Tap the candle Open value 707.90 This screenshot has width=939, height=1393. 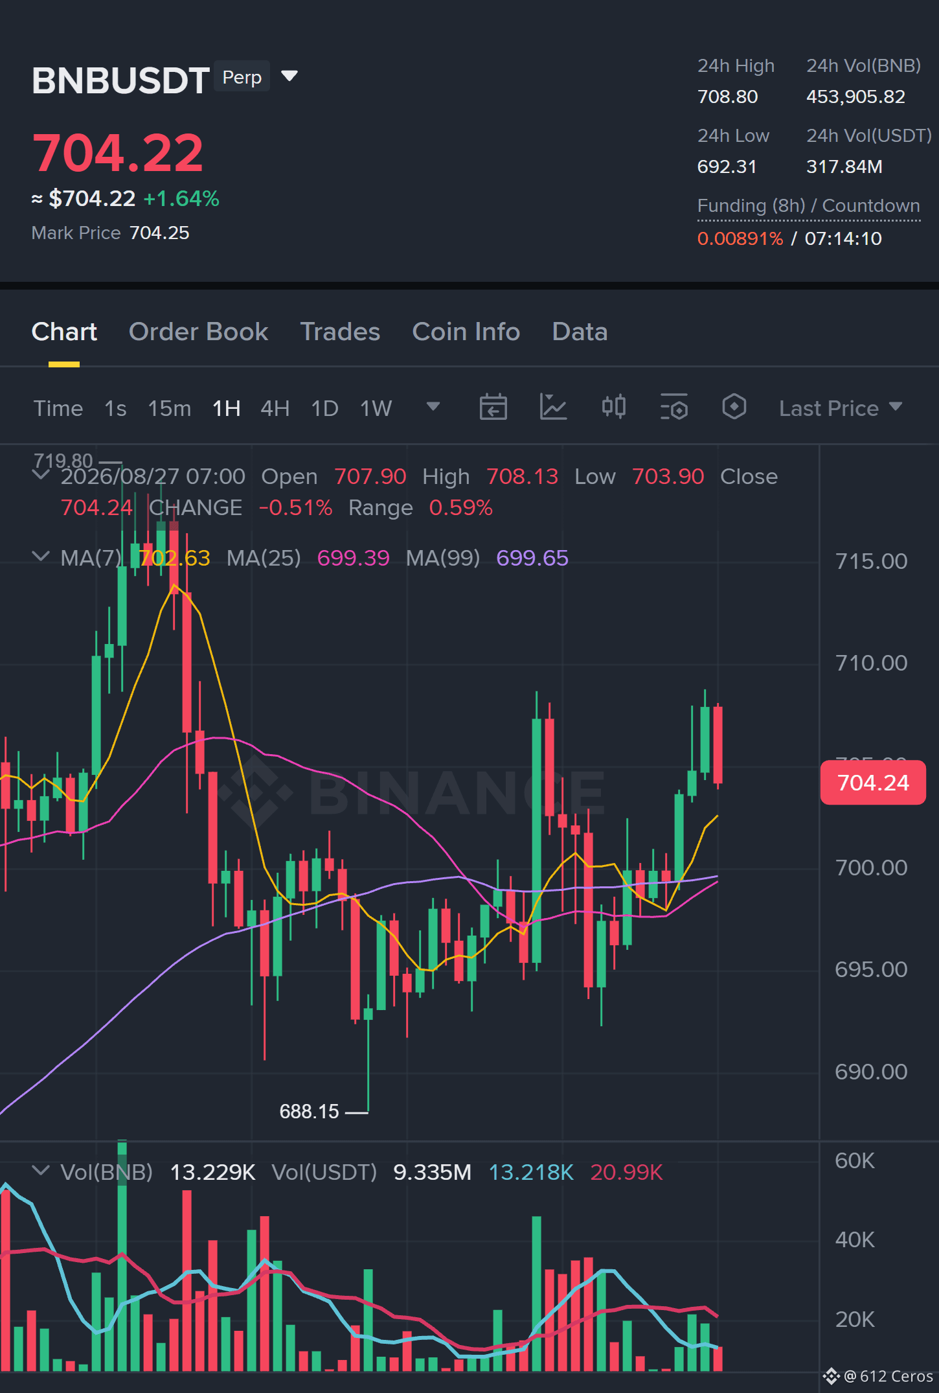[x=370, y=476]
